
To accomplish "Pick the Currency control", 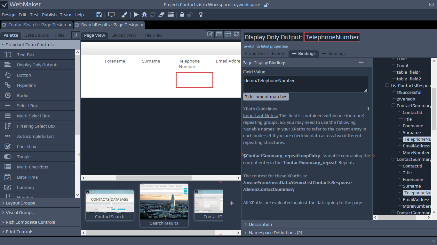I will [37, 187].
